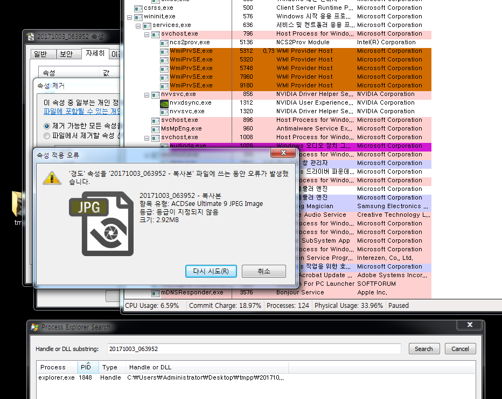The image size is (502, 399).
Task: Collapse the nvvsvc.exe tree node
Action: tap(147, 94)
